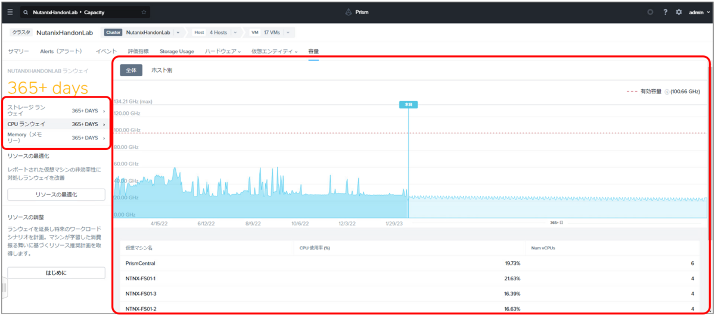Open the hamburger main menu
The width and height of the screenshot is (715, 316).
point(10,12)
